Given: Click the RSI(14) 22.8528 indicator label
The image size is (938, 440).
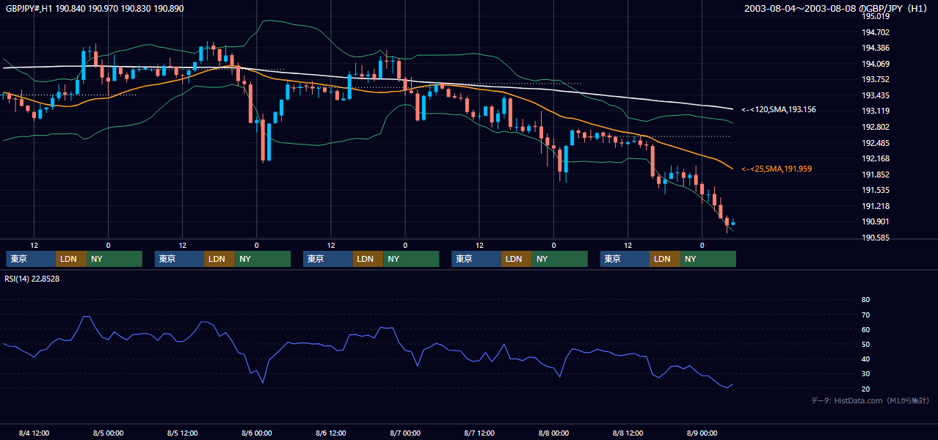Looking at the screenshot, I should pyautogui.click(x=32, y=279).
